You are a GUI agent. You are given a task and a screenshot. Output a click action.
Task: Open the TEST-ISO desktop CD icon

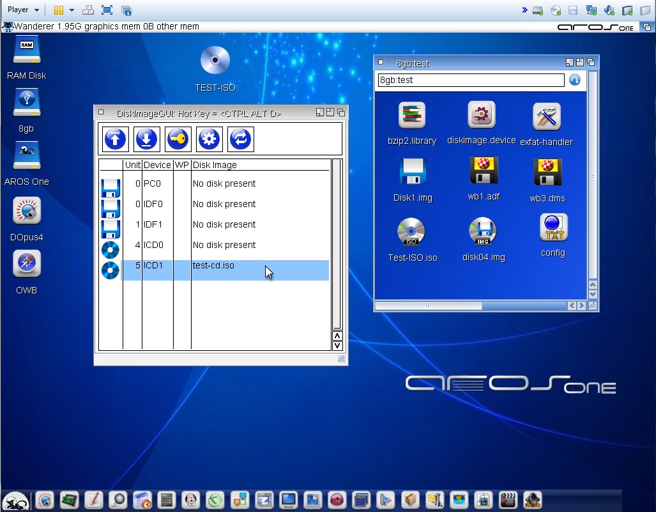pyautogui.click(x=215, y=61)
